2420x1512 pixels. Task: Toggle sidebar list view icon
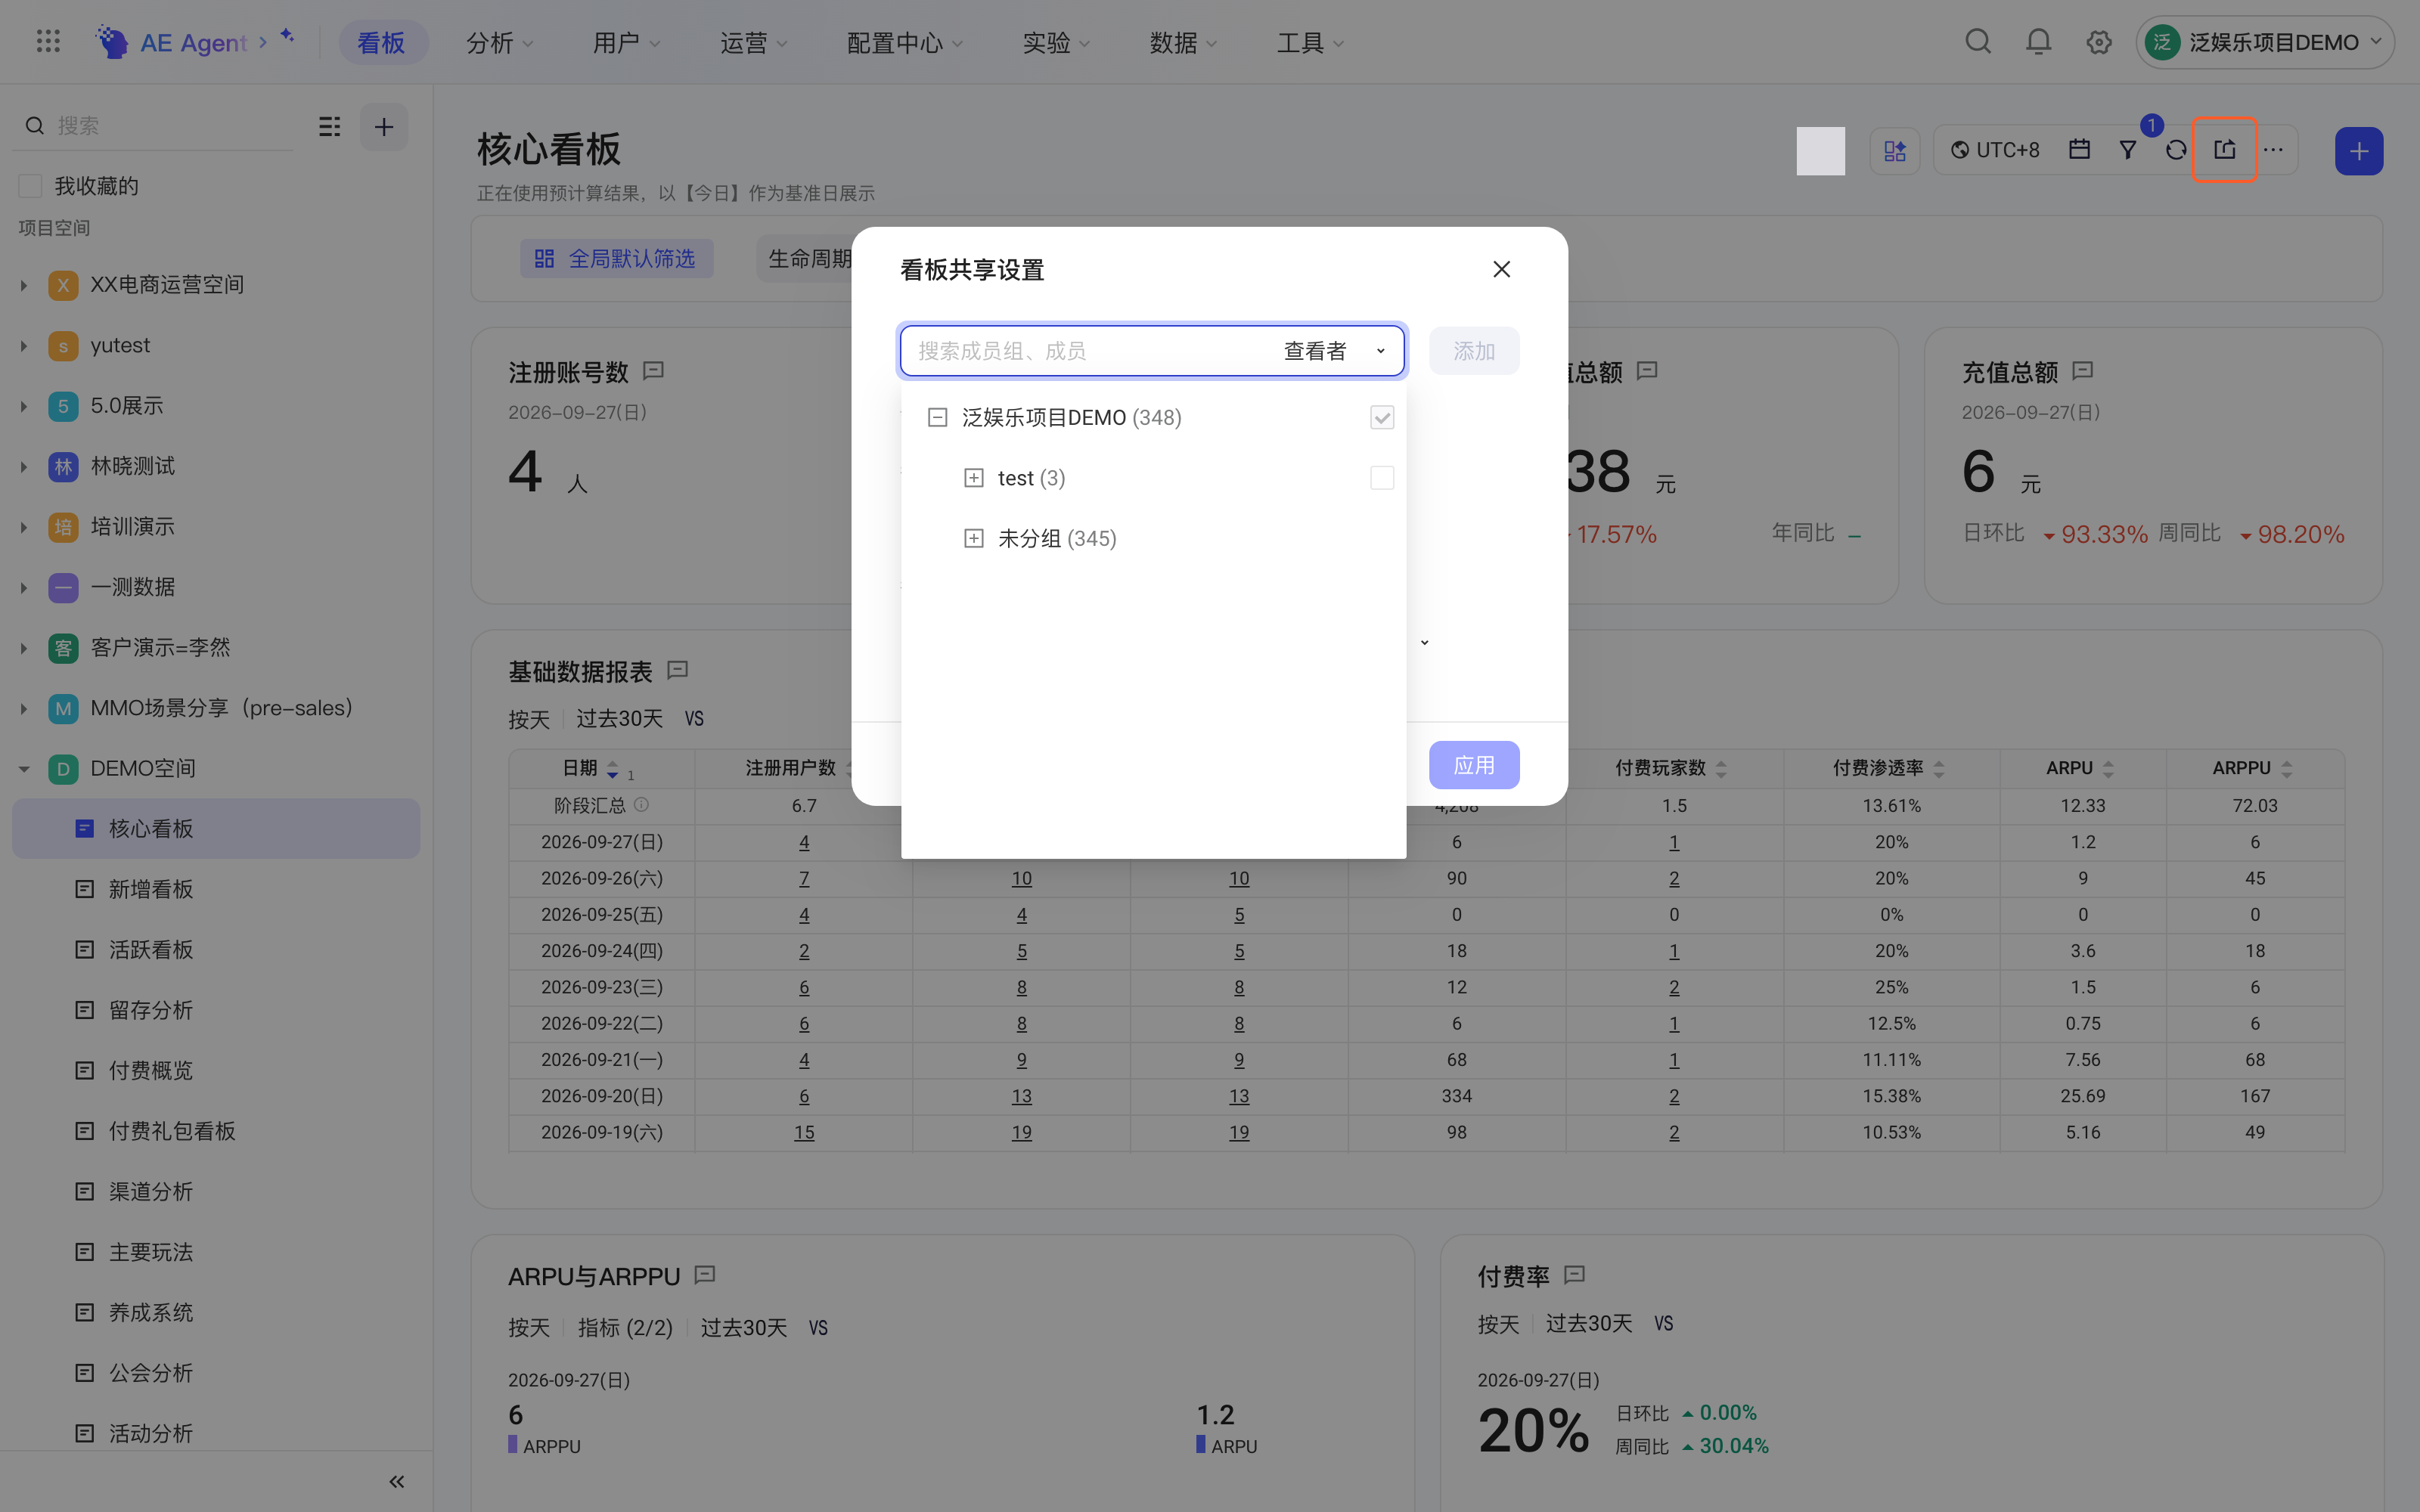point(330,127)
